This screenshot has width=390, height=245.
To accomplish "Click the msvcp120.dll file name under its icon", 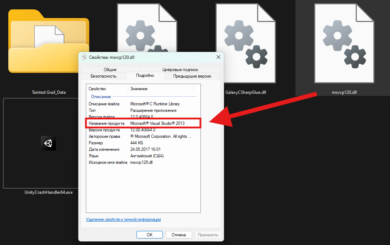I will (344, 92).
